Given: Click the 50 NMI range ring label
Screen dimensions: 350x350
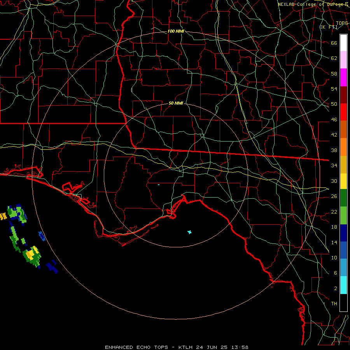Looking at the screenshot, I should [x=176, y=103].
